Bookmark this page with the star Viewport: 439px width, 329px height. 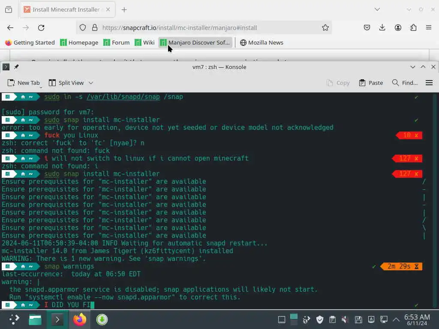[x=325, y=27]
